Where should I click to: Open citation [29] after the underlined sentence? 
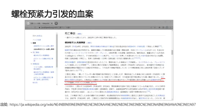click(x=94, y=82)
